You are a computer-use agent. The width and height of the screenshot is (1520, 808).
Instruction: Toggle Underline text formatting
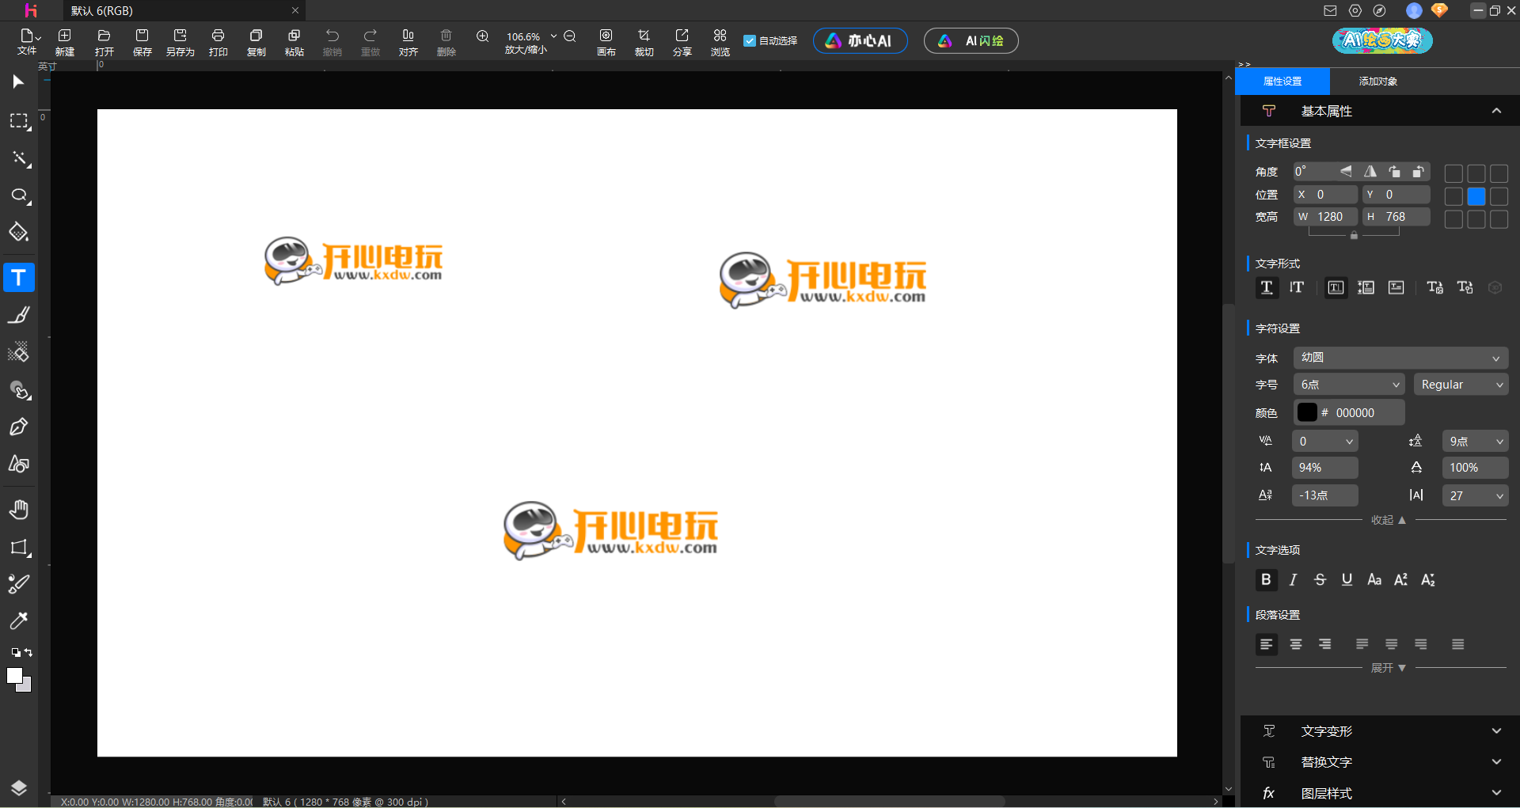tap(1347, 580)
